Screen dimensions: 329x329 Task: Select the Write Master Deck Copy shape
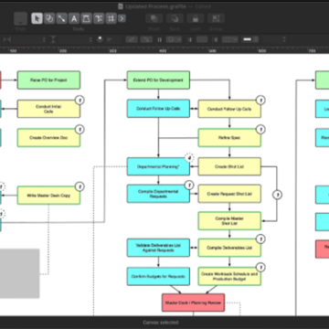(x=48, y=196)
